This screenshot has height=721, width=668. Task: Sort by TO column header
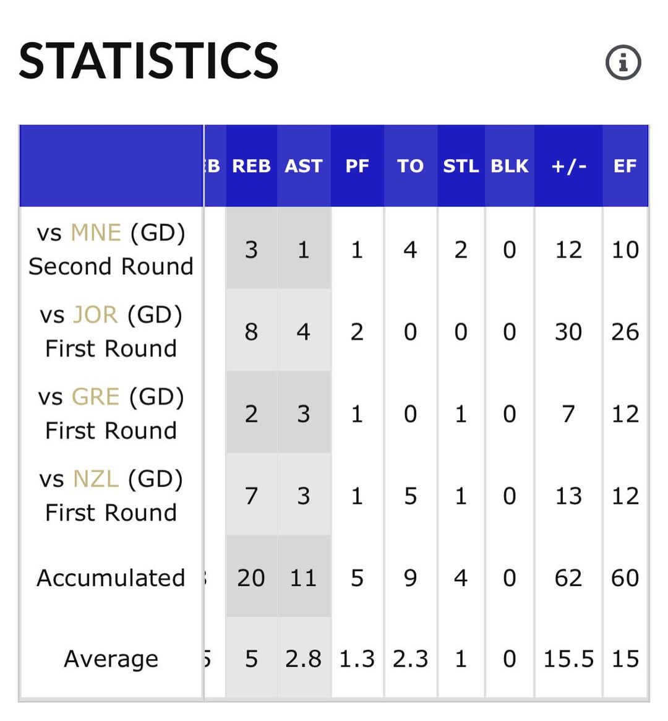click(x=410, y=166)
